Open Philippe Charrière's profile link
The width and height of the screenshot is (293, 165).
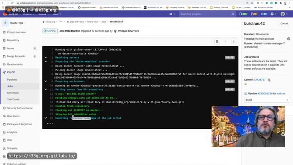pos(128,31)
